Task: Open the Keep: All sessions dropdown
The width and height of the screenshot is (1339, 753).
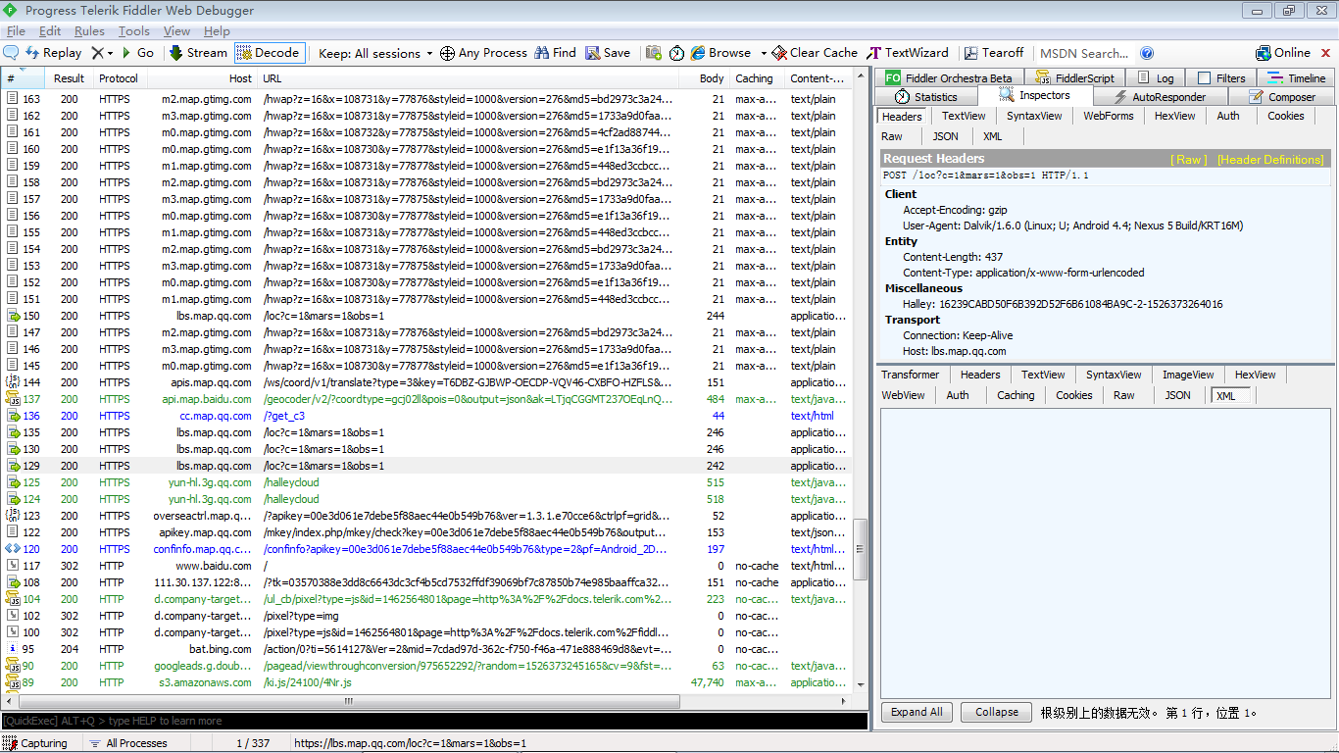Action: 375,53
